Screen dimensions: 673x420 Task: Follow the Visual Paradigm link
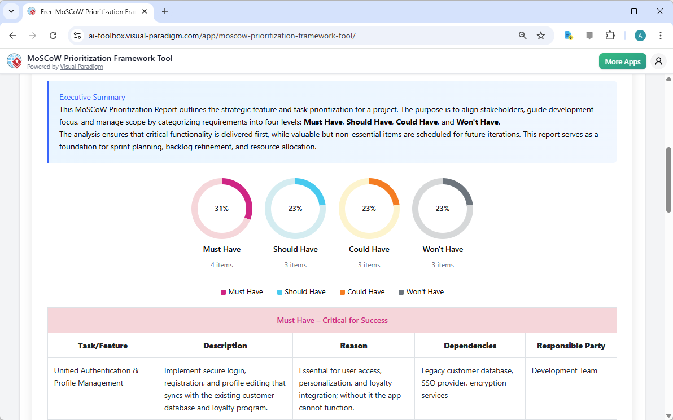coord(81,67)
